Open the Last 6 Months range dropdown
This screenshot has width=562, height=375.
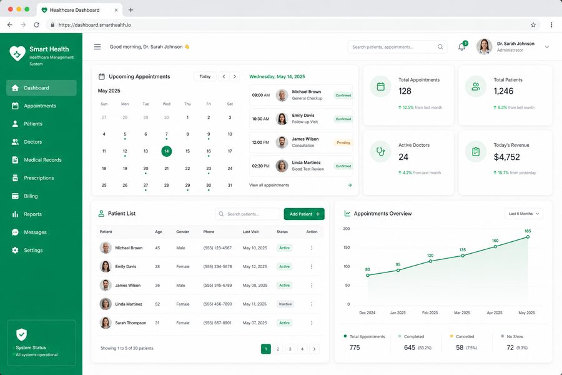click(524, 214)
